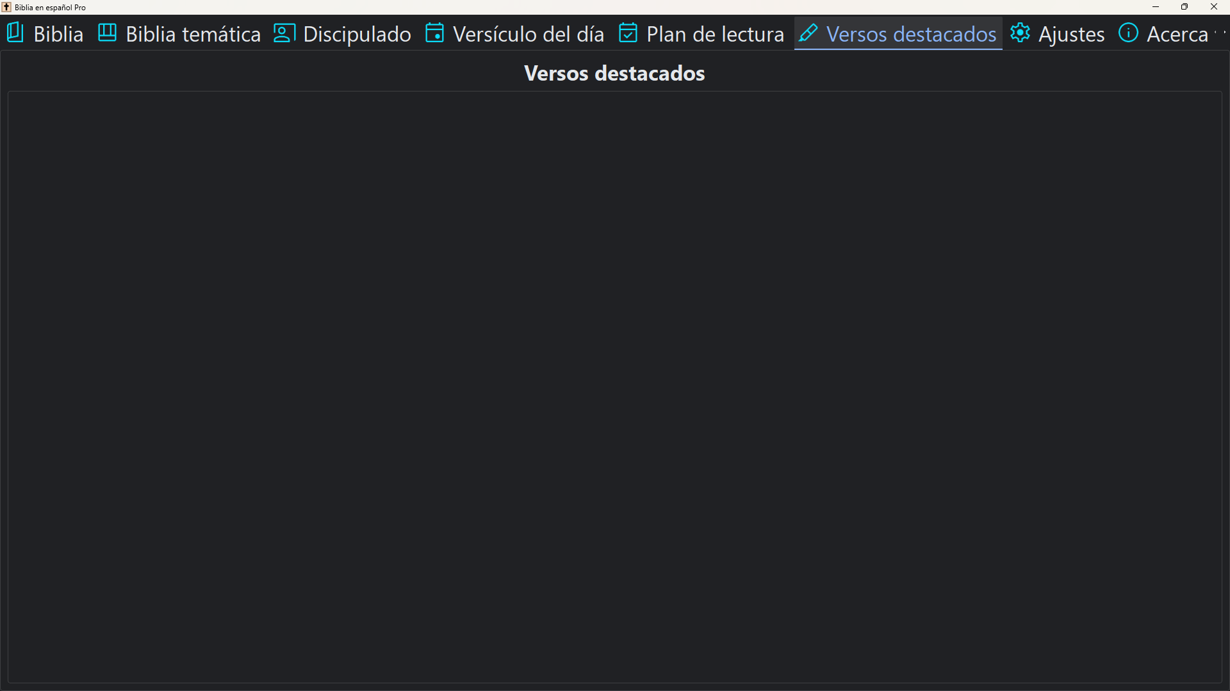Click the right navigation scroll arrow
This screenshot has height=691, width=1230.
pos(1225,32)
